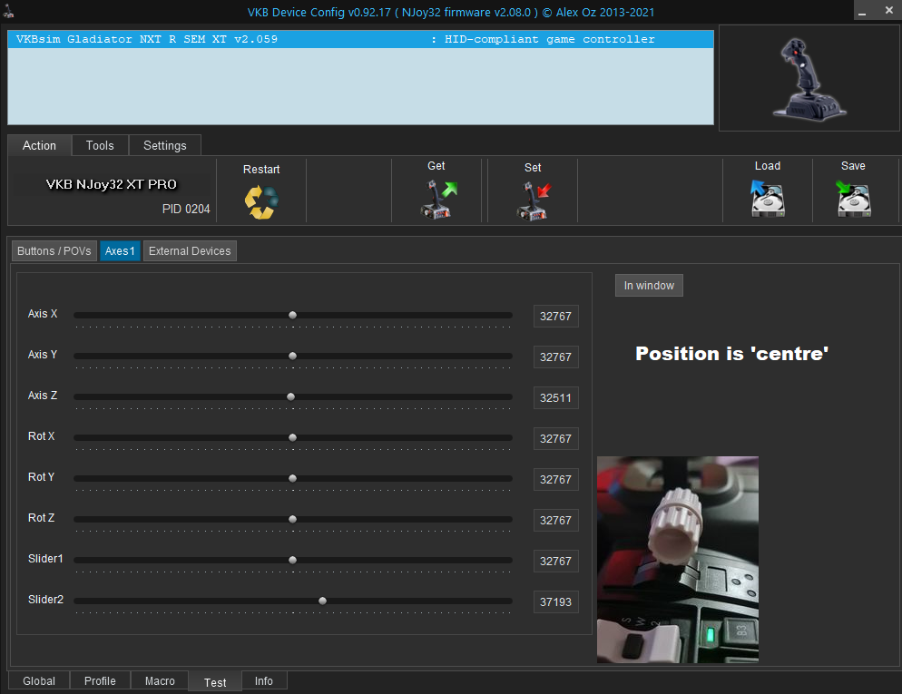Screen dimensions: 902x694
Task: Click the Slider2 slider handle
Action: (323, 601)
